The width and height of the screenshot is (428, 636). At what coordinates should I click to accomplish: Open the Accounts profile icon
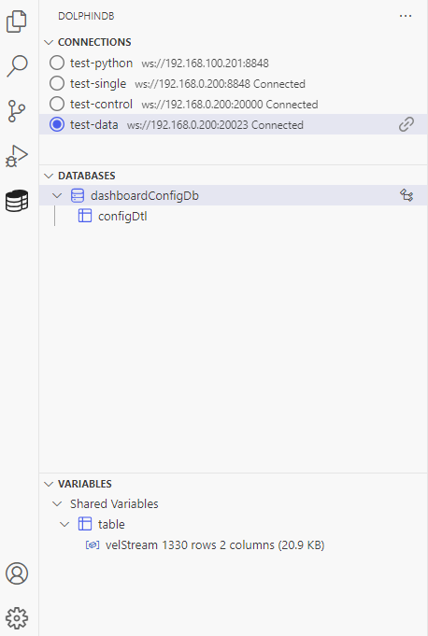(x=17, y=573)
